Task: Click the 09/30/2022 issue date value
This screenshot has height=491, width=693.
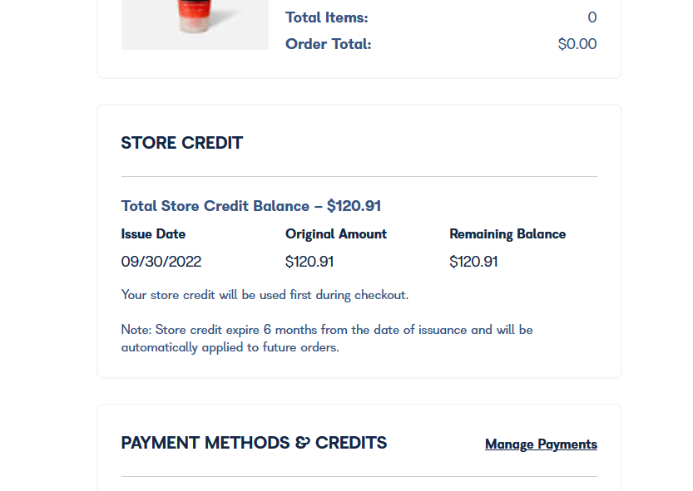Action: (x=161, y=262)
